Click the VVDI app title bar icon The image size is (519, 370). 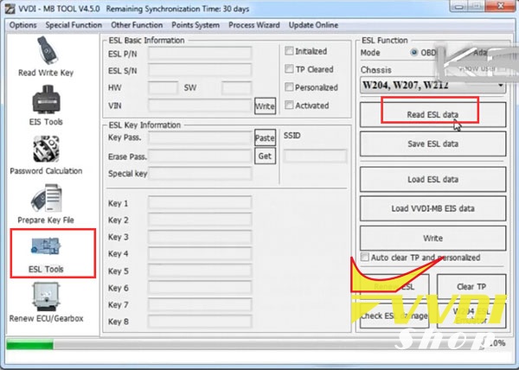[9, 8]
